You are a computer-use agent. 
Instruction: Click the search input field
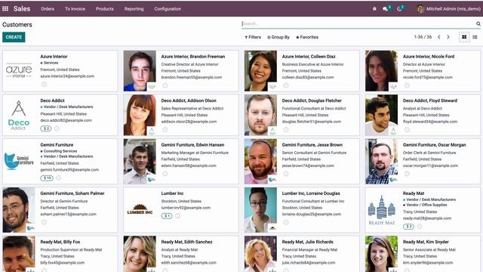pyautogui.click(x=358, y=23)
